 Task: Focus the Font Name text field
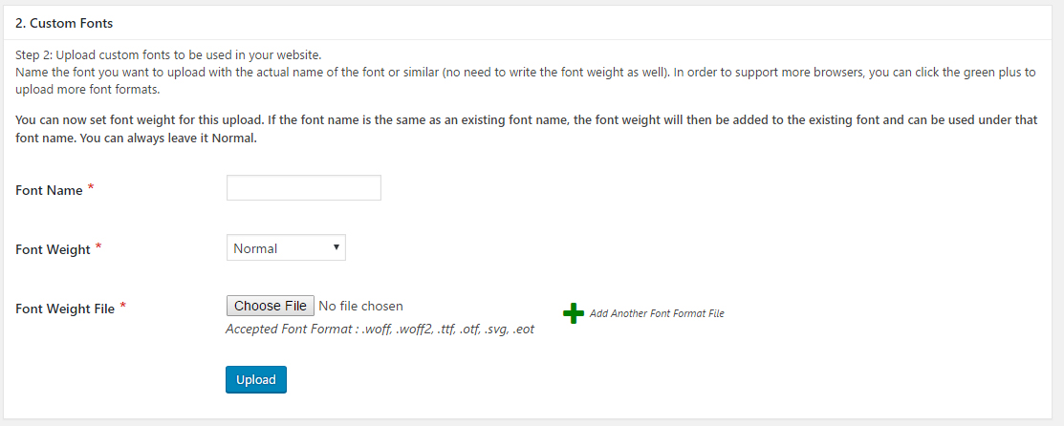303,188
